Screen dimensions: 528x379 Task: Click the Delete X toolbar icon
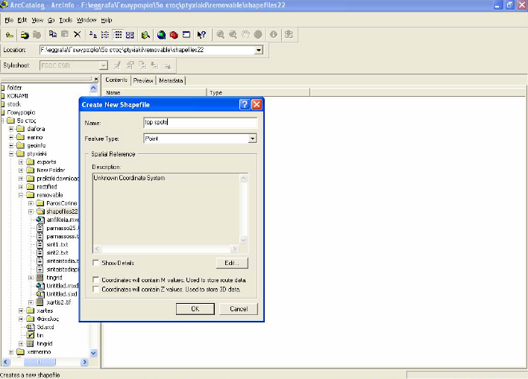77,34
